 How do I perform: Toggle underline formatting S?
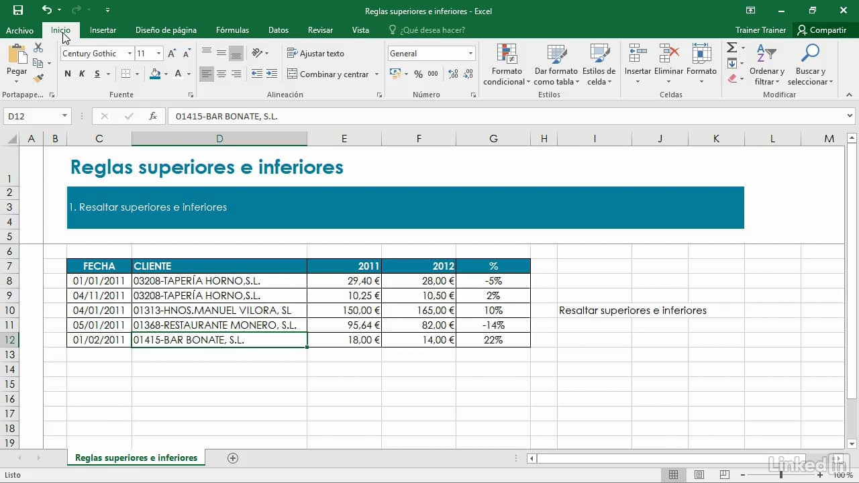(97, 74)
